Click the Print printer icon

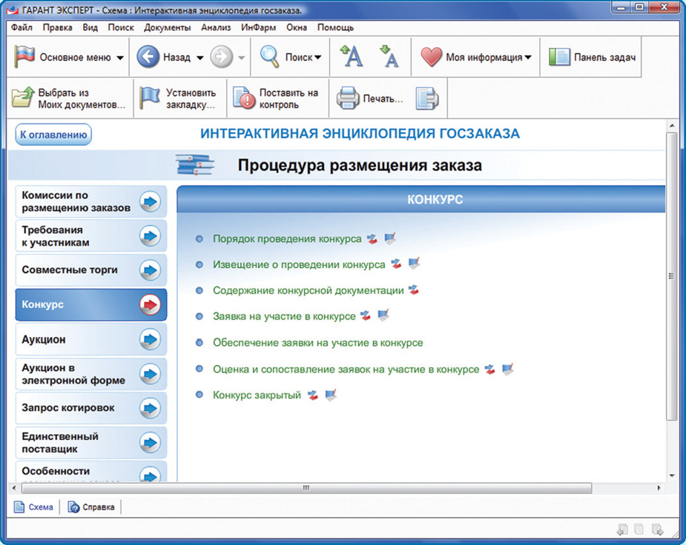(x=348, y=98)
